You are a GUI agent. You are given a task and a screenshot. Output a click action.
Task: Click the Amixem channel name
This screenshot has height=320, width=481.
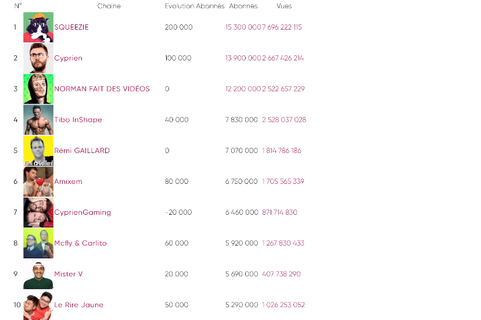click(x=68, y=182)
